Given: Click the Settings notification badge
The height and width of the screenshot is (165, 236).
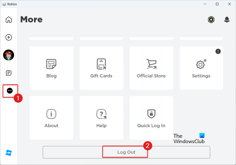Looking at the screenshot, I should (218, 52).
